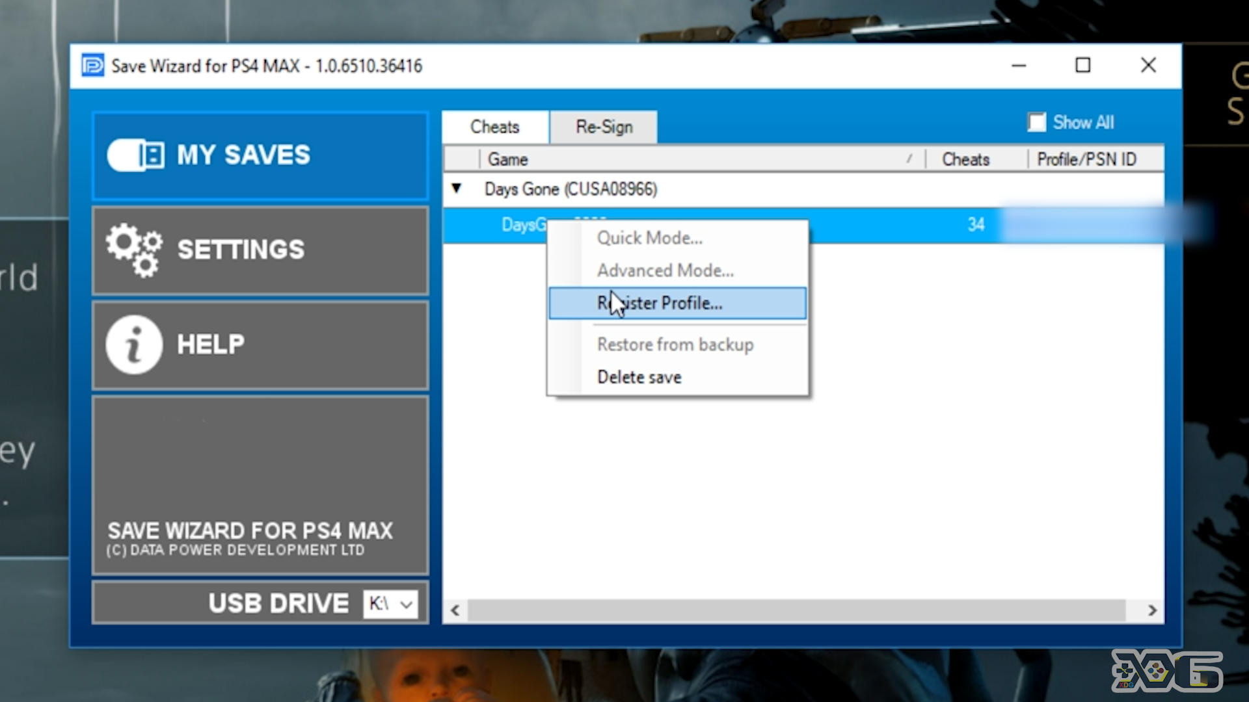Click the collapse arrow next to Days Gone

[457, 188]
